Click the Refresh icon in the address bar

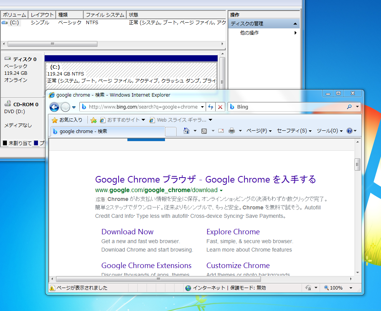[211, 107]
